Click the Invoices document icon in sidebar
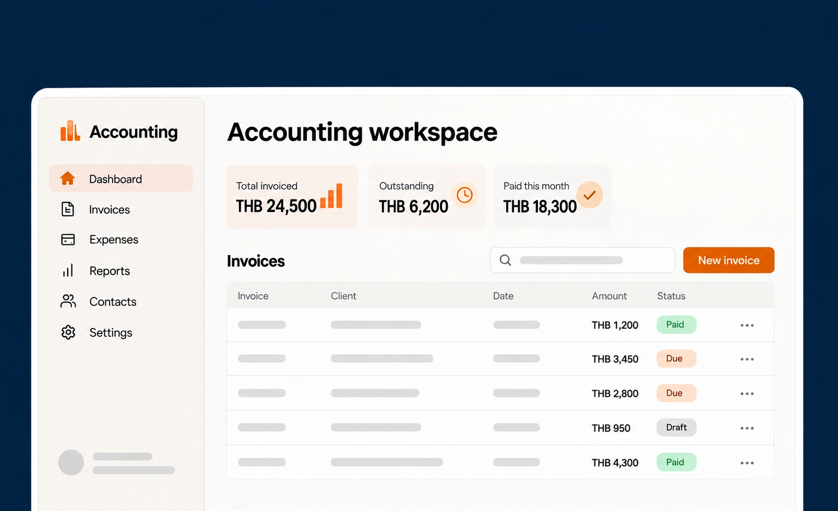 click(68, 209)
